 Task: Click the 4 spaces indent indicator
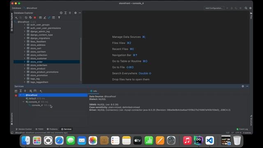pyautogui.click(x=247, y=133)
